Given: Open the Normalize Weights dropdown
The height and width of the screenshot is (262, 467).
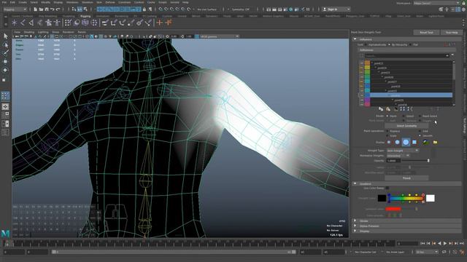Looking at the screenshot, I should [x=398, y=156].
